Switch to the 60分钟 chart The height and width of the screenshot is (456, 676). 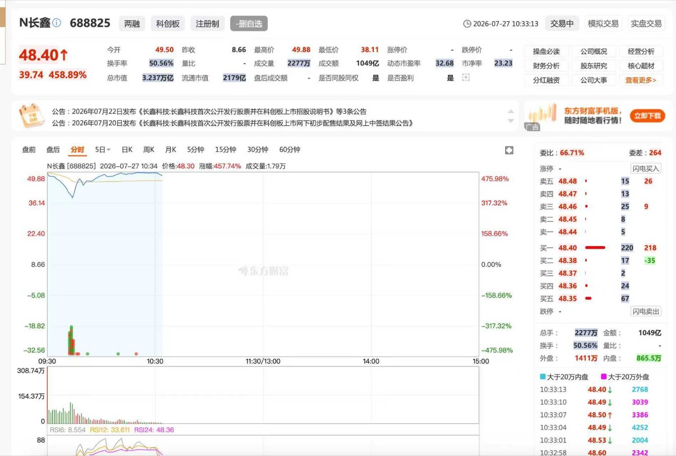pyautogui.click(x=290, y=149)
